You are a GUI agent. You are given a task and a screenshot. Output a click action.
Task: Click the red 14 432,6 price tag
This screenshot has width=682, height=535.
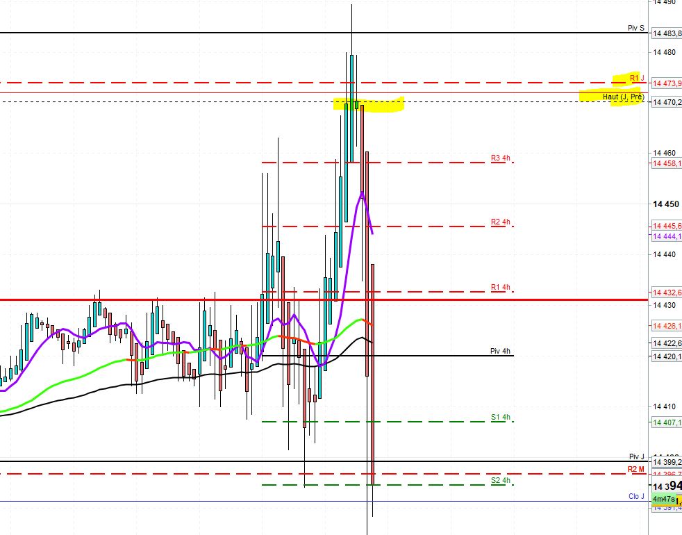coord(666,293)
